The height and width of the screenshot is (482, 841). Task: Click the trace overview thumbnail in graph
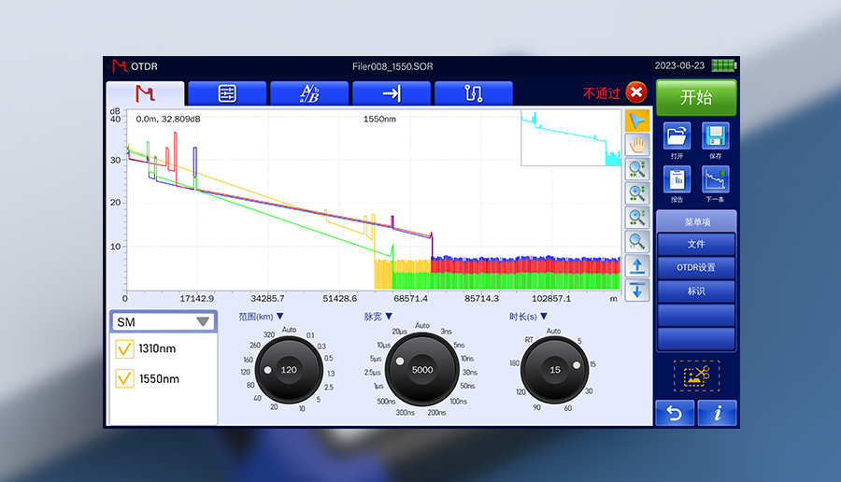click(x=570, y=137)
